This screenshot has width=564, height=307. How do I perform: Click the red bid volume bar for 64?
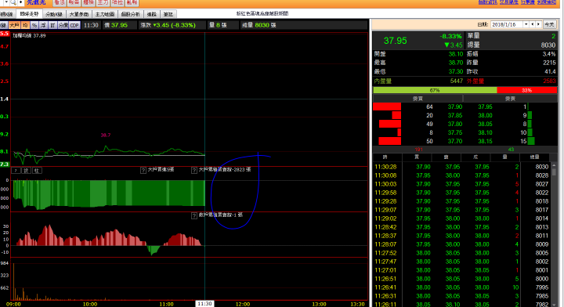387,107
